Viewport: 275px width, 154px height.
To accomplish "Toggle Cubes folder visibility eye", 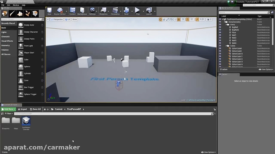I will point(220,46).
